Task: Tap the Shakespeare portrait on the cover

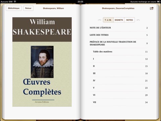Action: click(42, 62)
